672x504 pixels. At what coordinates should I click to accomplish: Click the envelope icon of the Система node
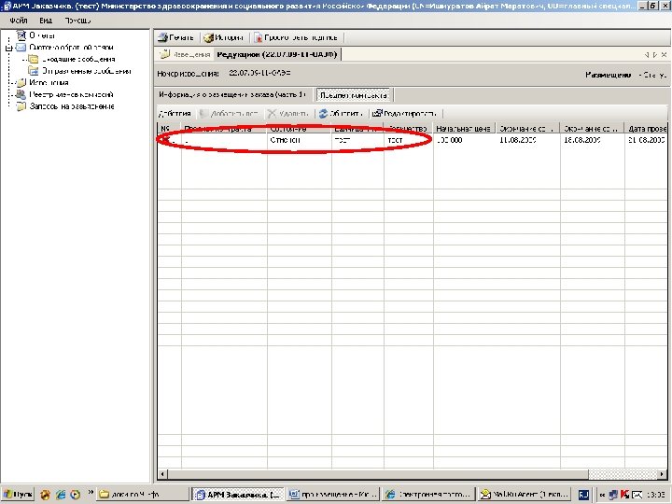tap(21, 48)
